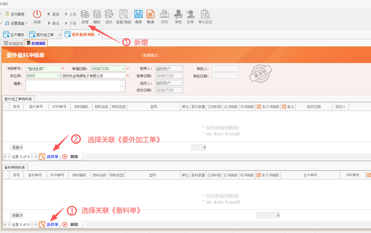Click the upper grid's 本次冲销数 column header
Screen dimensions: 371x233
click(268, 107)
